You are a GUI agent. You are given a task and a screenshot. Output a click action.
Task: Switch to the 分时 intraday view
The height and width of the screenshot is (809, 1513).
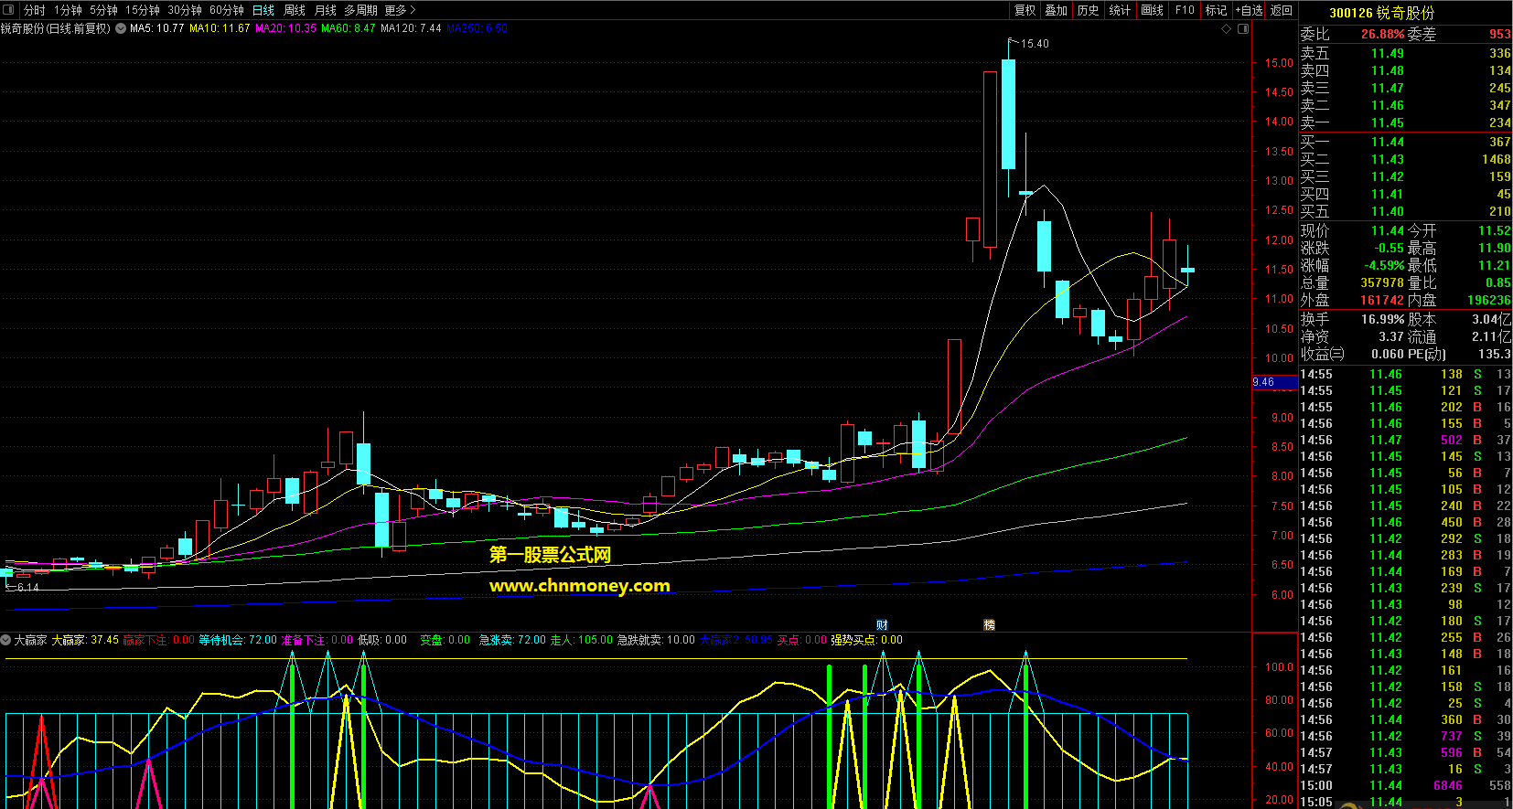point(35,10)
